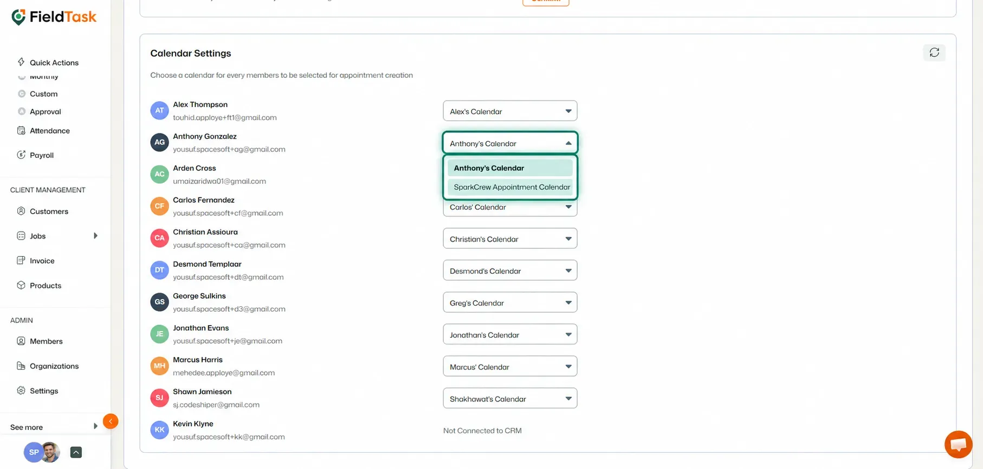This screenshot has height=469, width=983.
Task: Refresh the Calendar Settings list
Action: (x=934, y=52)
